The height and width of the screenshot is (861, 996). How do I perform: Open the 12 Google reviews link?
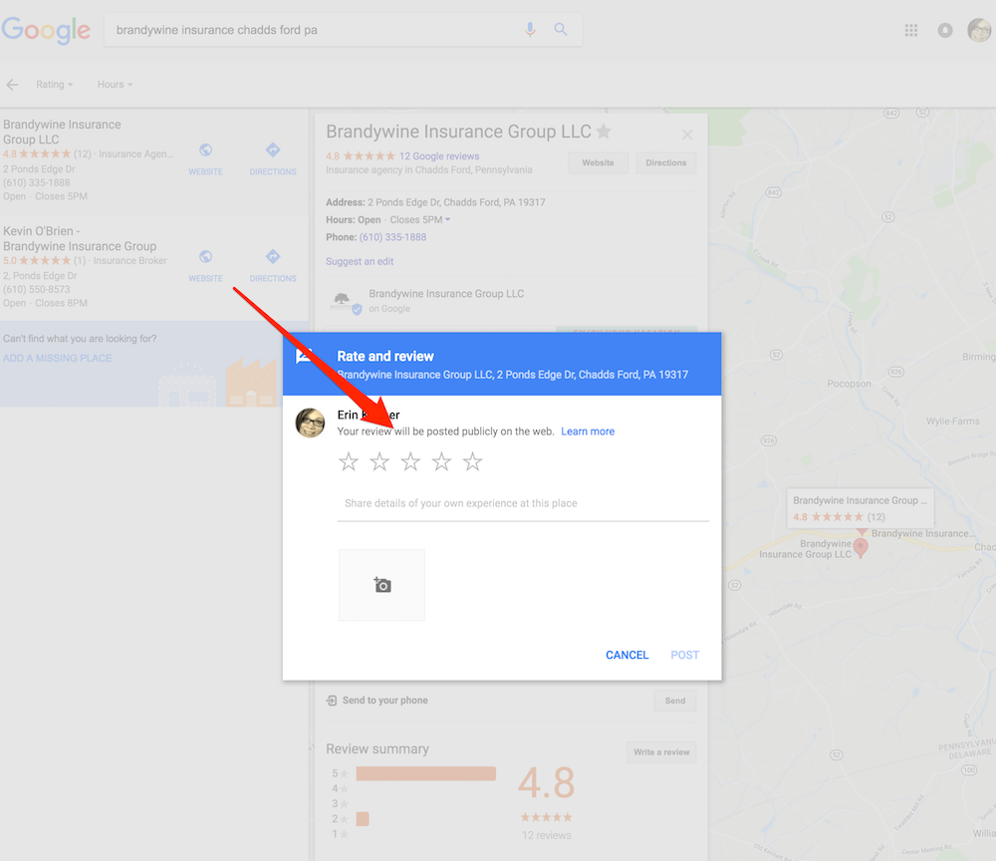439,156
